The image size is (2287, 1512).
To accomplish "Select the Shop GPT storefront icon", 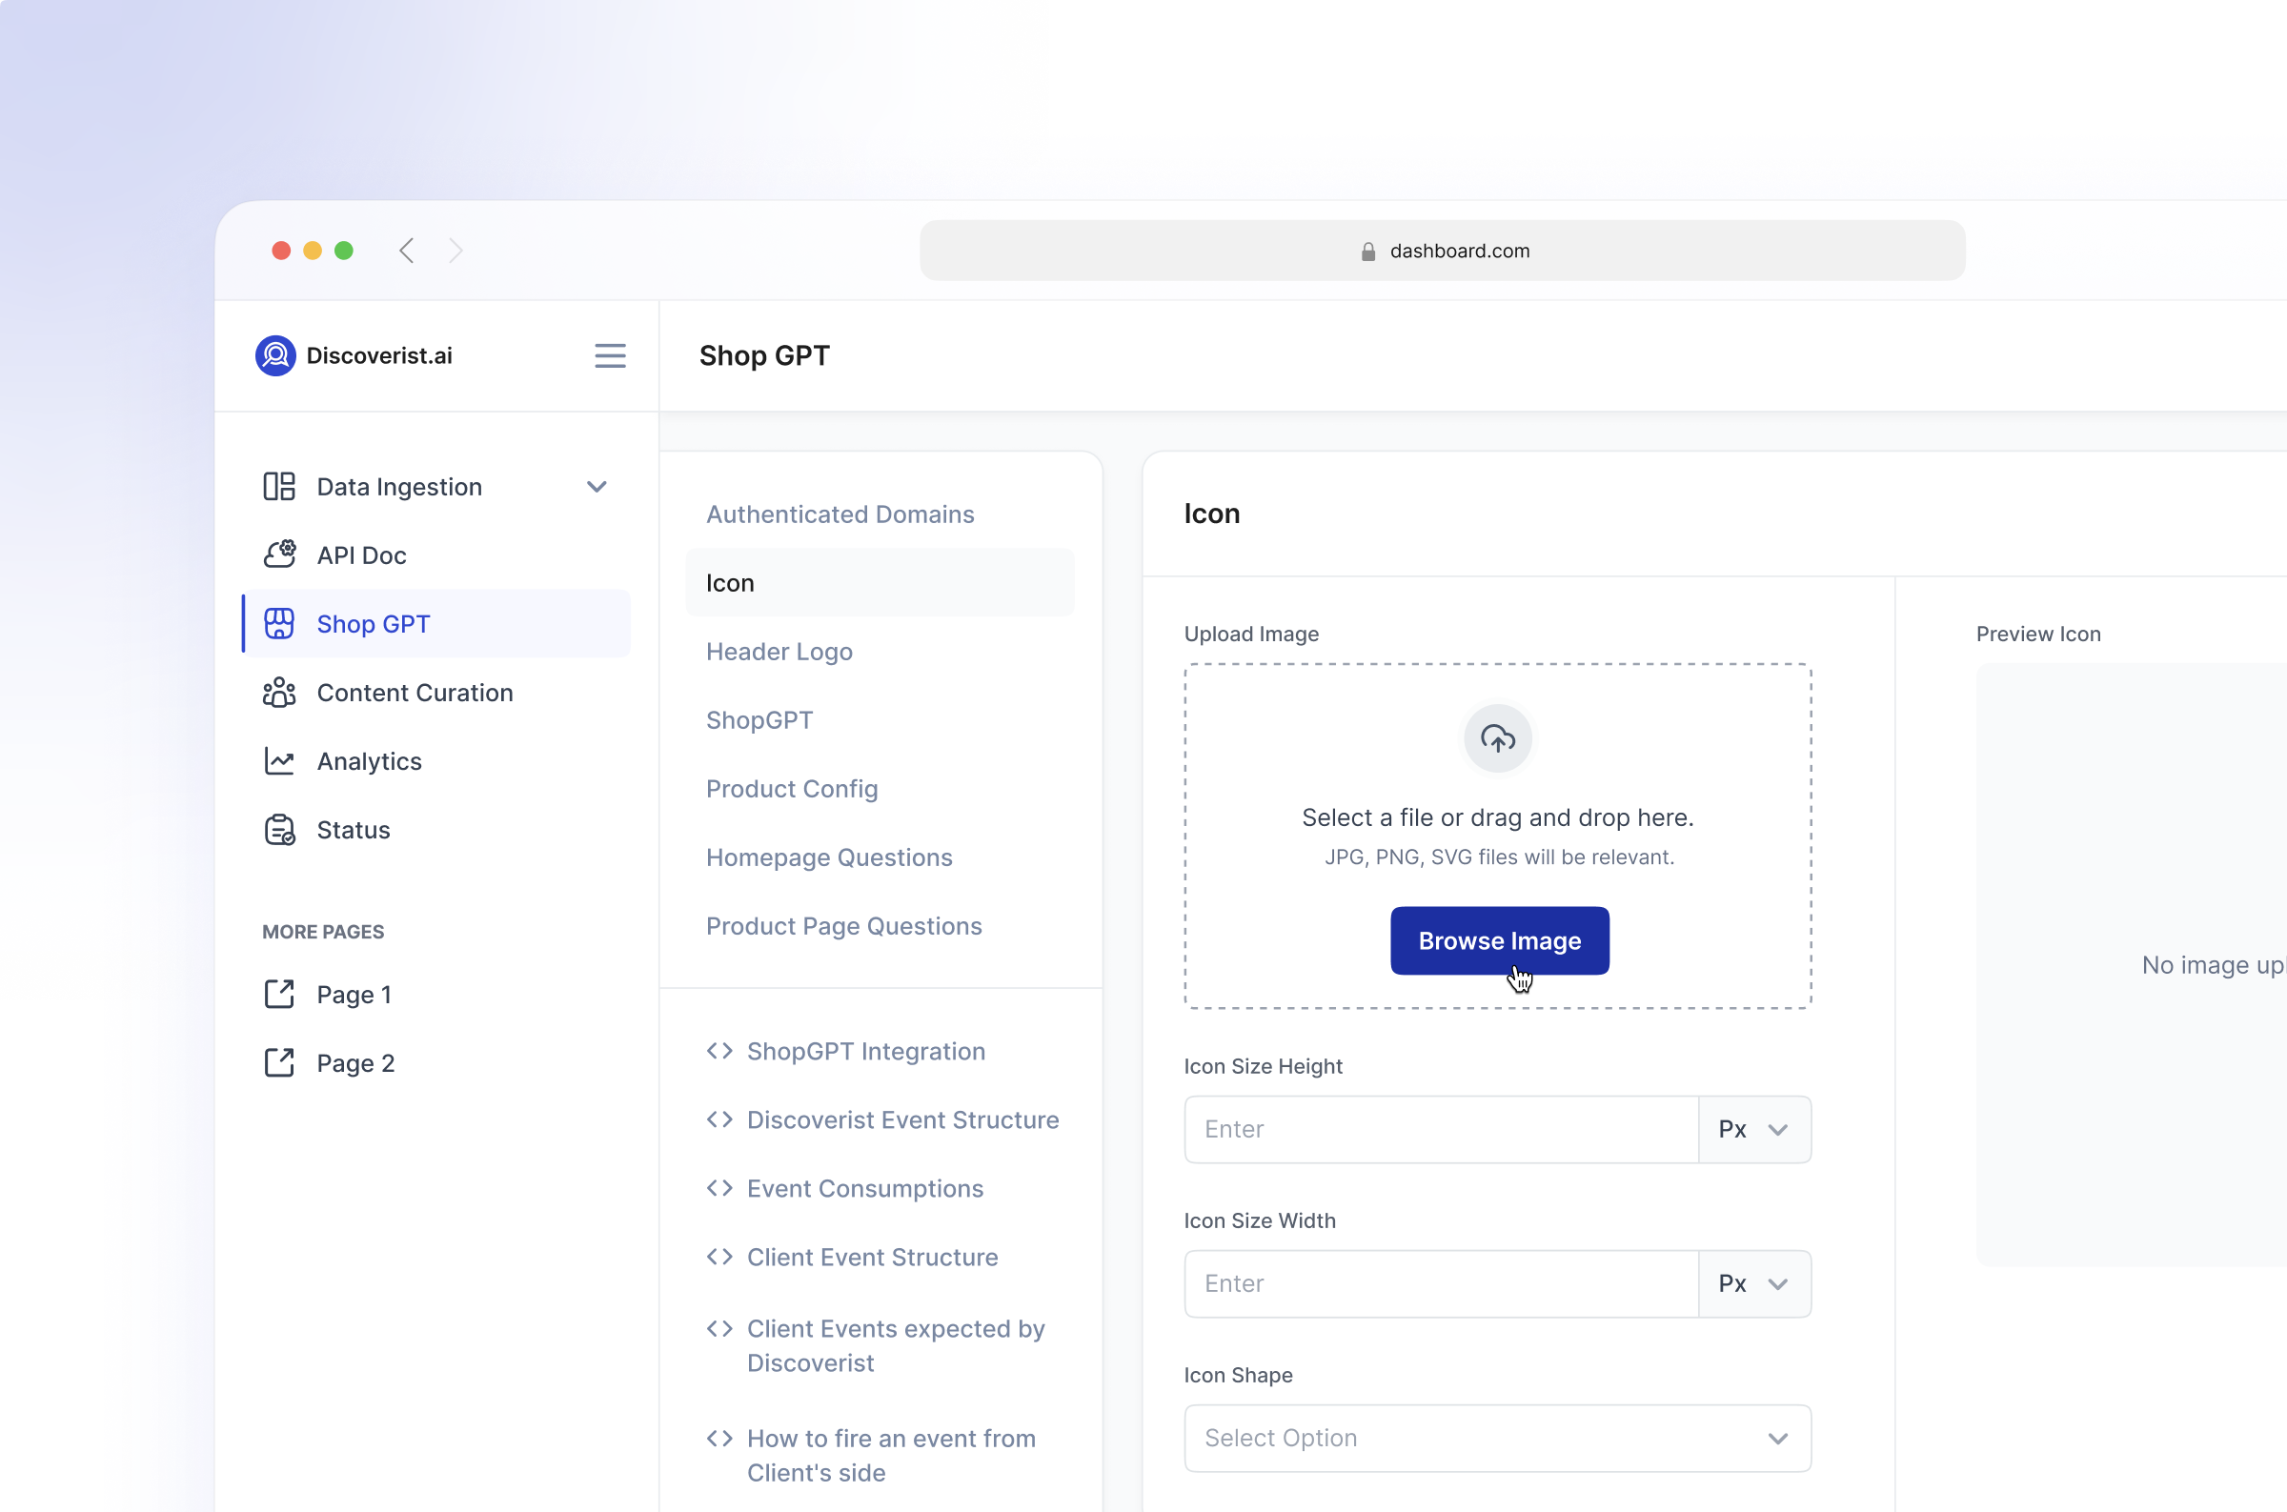I will (279, 623).
